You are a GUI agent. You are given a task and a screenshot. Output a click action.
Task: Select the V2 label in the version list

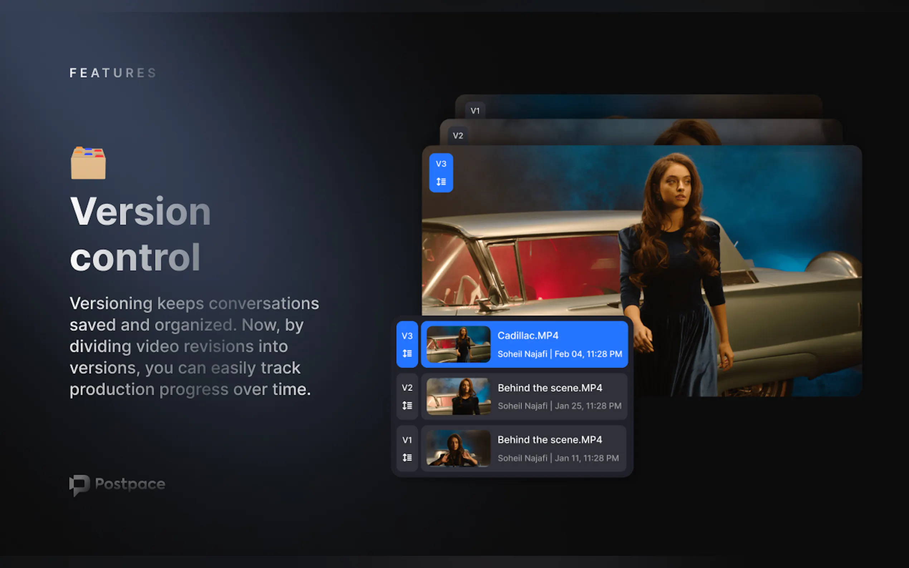pos(407,388)
